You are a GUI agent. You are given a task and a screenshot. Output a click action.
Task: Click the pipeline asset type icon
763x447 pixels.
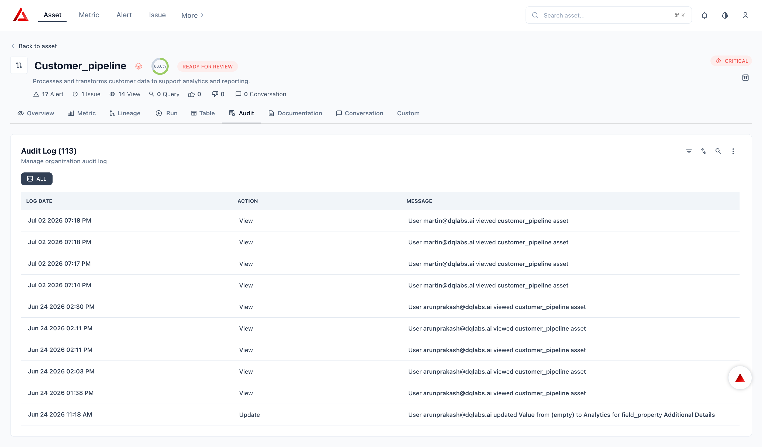19,65
